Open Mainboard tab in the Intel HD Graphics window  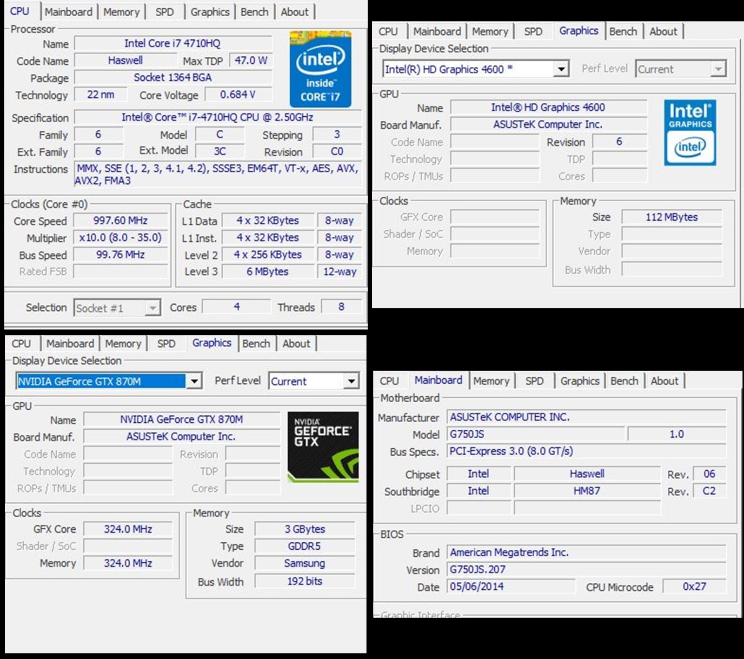tap(437, 32)
